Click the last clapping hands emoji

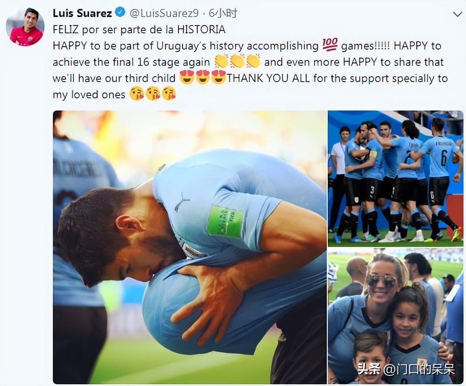point(253,61)
